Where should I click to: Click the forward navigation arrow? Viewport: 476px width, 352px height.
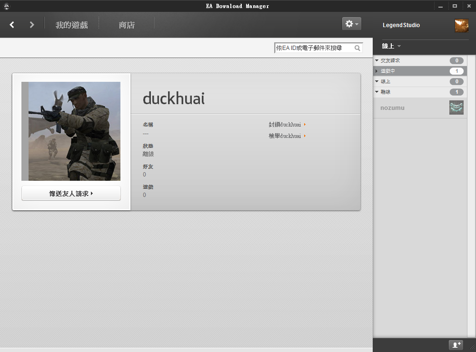click(32, 25)
